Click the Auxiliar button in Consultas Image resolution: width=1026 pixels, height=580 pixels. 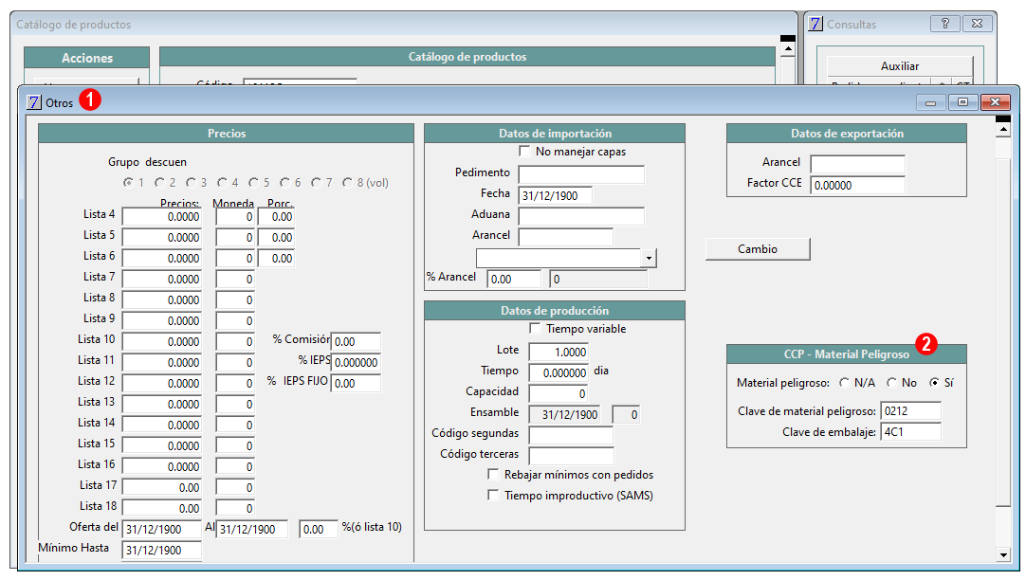tap(900, 66)
